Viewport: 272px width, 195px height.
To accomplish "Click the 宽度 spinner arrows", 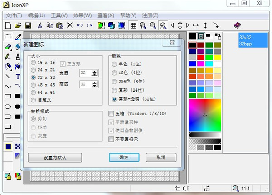I will [94, 73].
